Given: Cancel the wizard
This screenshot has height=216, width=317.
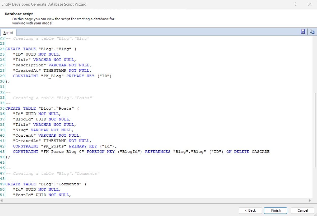Looking at the screenshot, I should [x=303, y=210].
